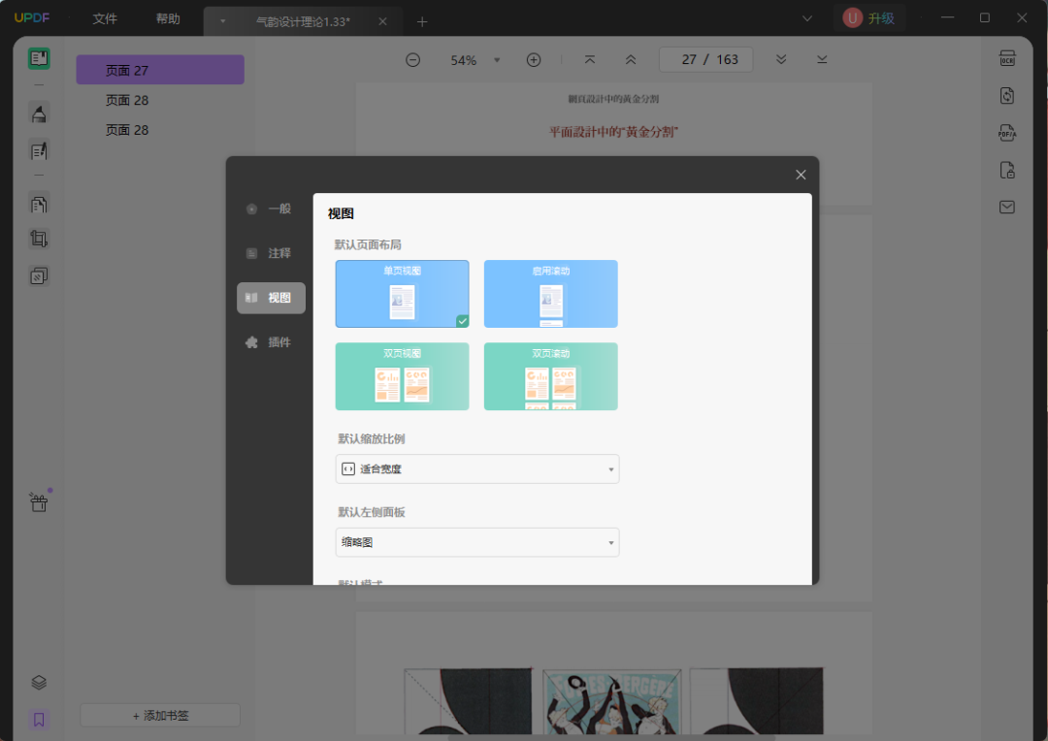
Task: Toggle the Bookmark panel icon
Action: 39,719
